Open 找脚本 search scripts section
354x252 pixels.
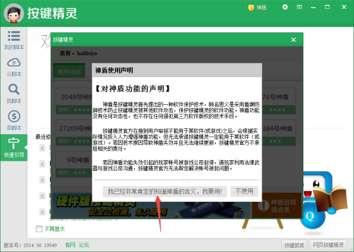click(14, 94)
